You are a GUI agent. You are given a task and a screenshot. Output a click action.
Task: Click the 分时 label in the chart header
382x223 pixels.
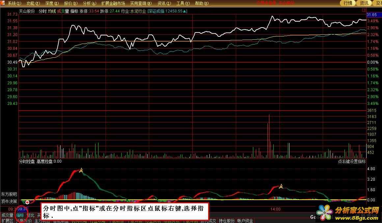(42, 11)
